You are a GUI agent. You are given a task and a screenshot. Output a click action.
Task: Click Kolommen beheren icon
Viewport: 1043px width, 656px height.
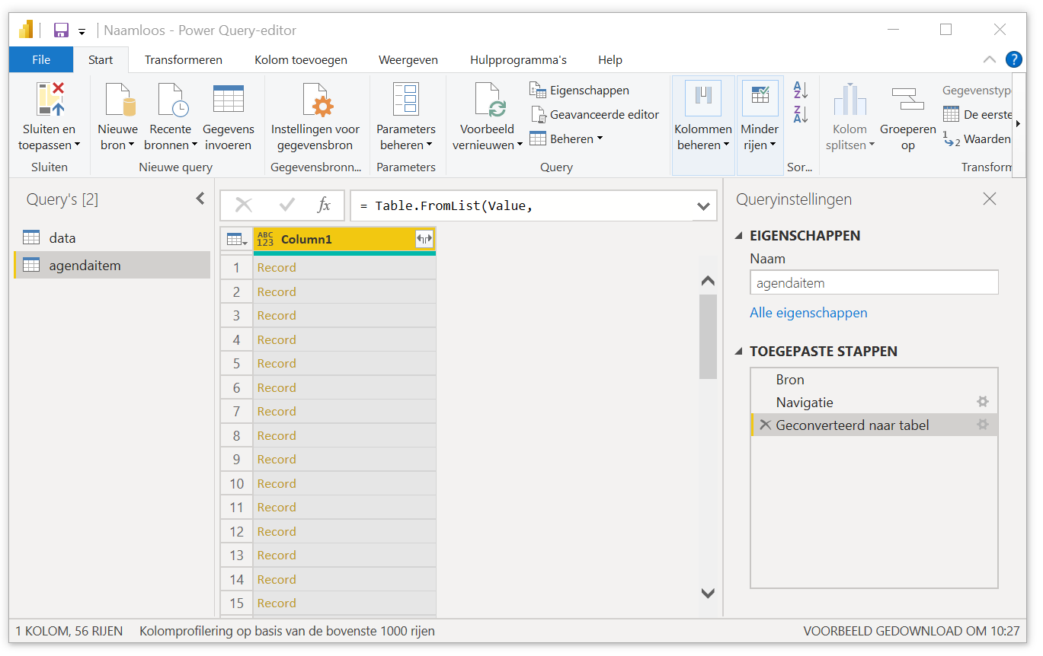point(703,100)
